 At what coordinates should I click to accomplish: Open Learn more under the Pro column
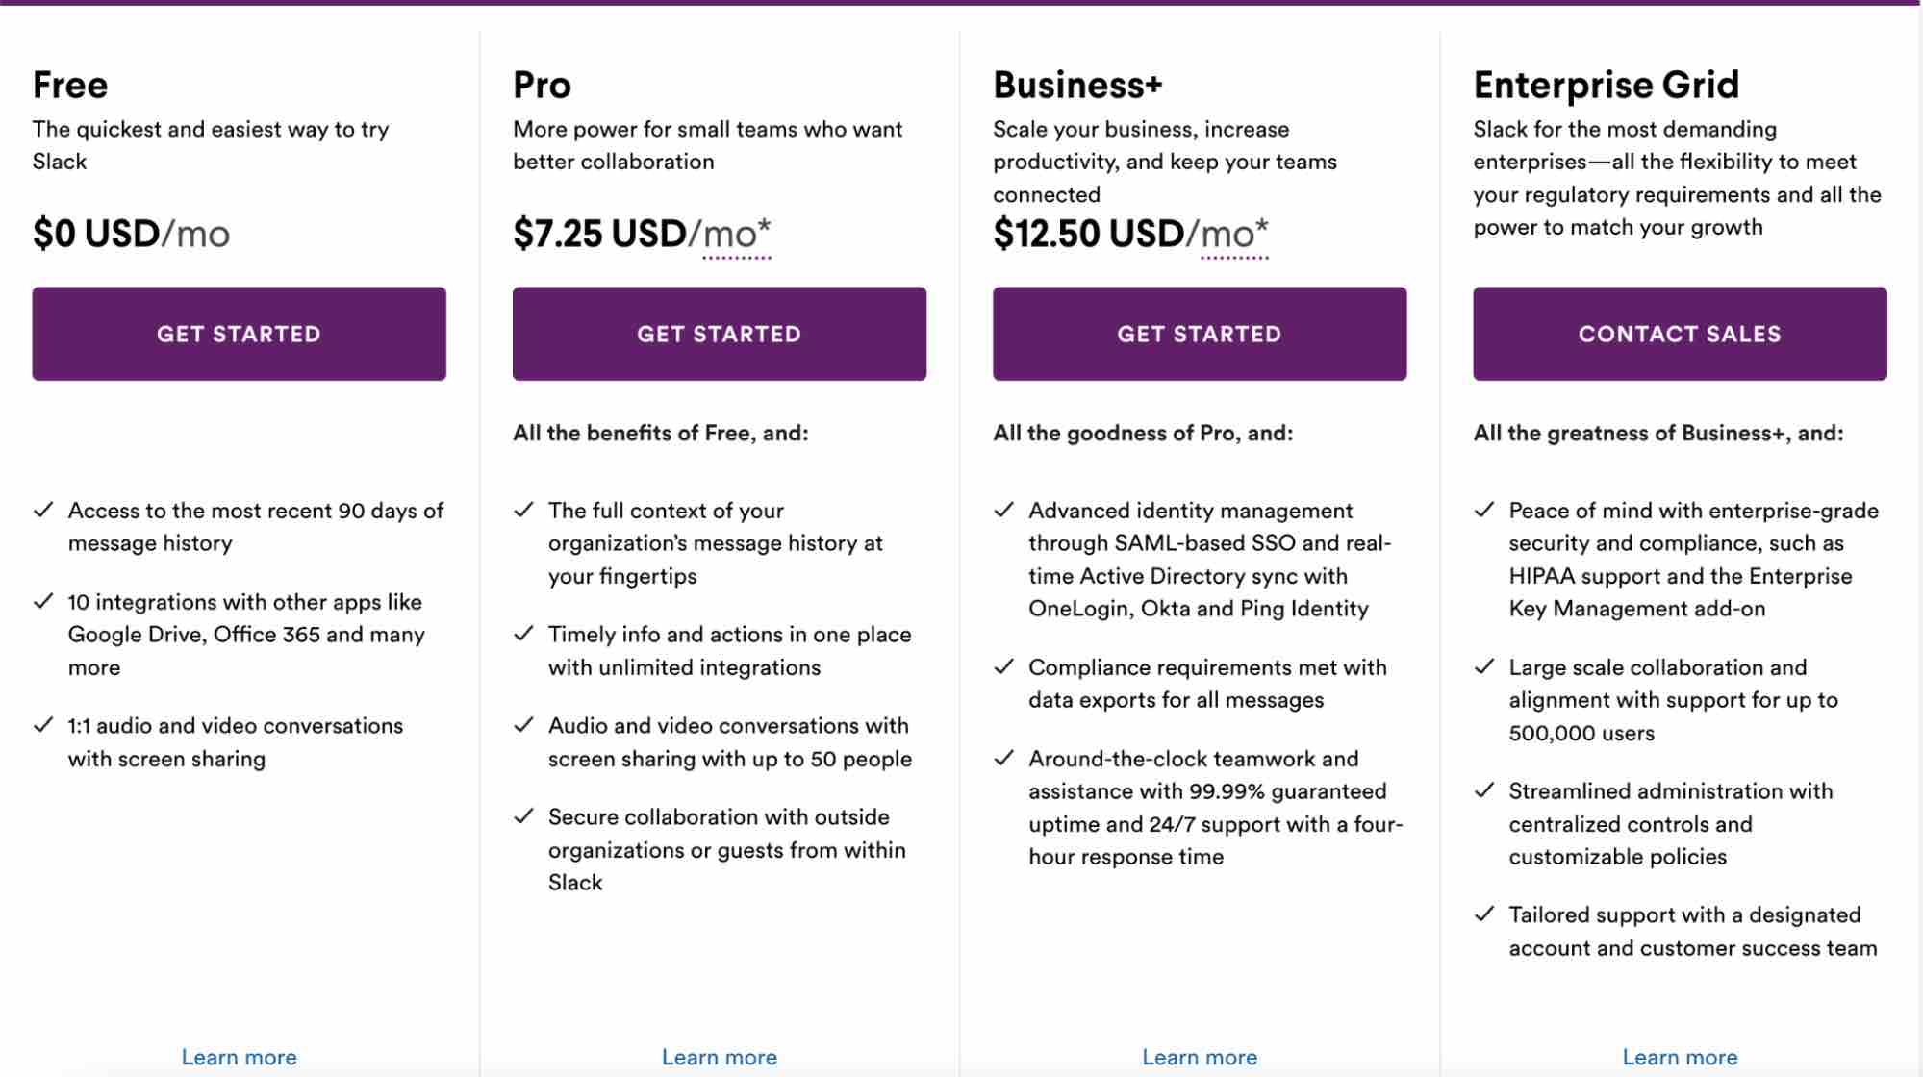pyautogui.click(x=719, y=1056)
